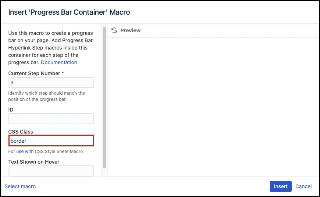Click the 'CSS Class' label

tap(21, 132)
